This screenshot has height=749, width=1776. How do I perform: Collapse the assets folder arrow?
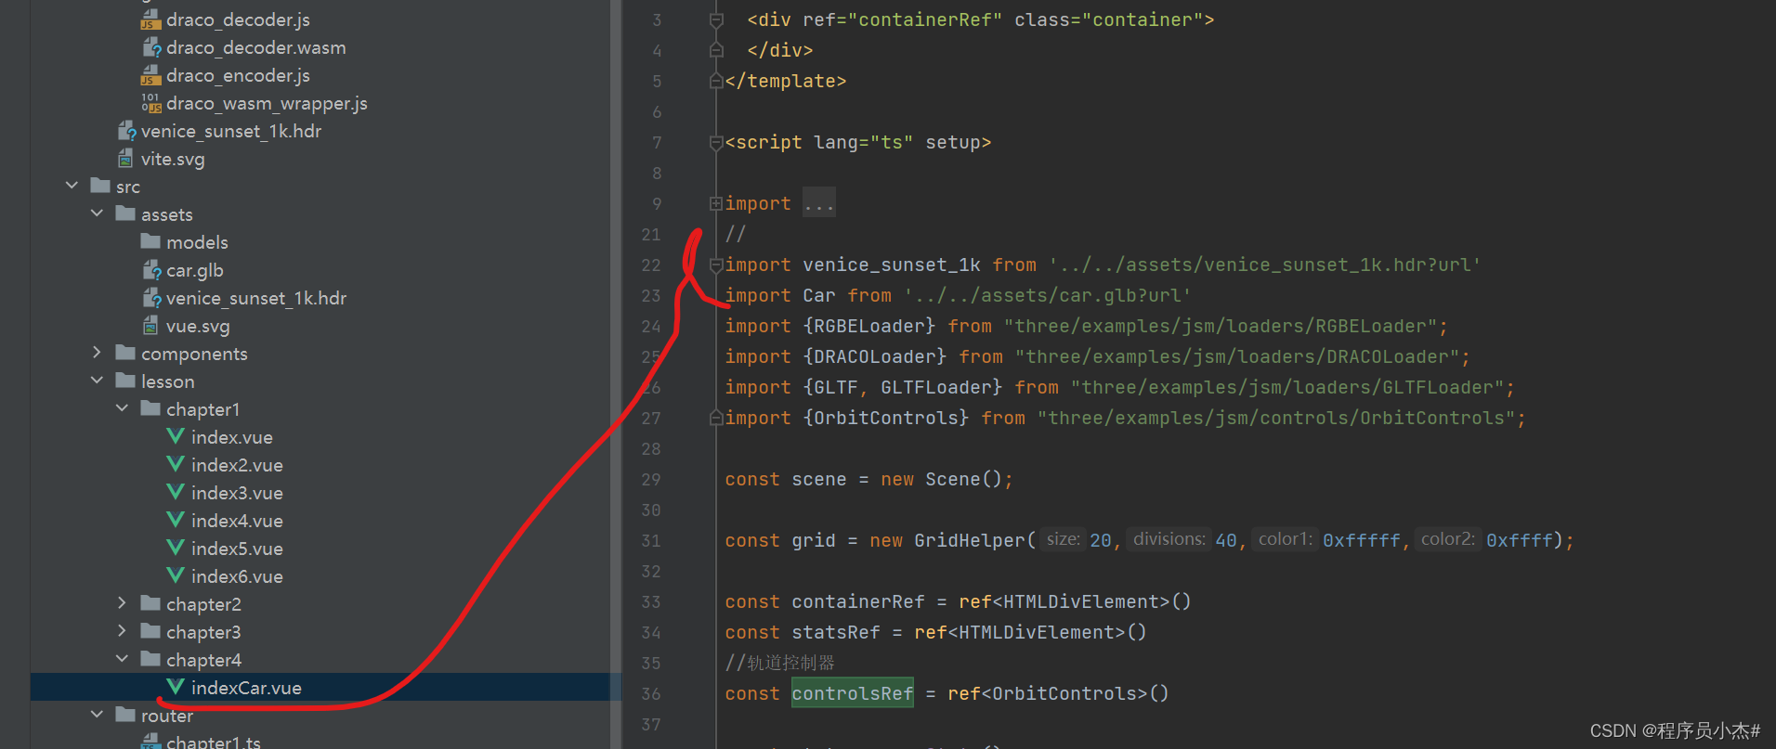pos(97,213)
